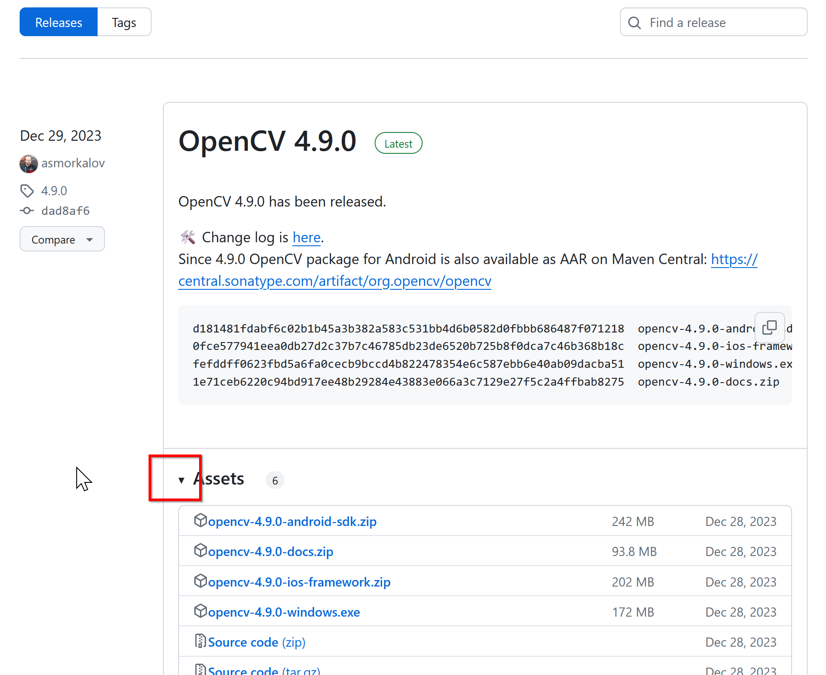
Task: Click the commit icon beside dad8af6
Action: point(27,211)
